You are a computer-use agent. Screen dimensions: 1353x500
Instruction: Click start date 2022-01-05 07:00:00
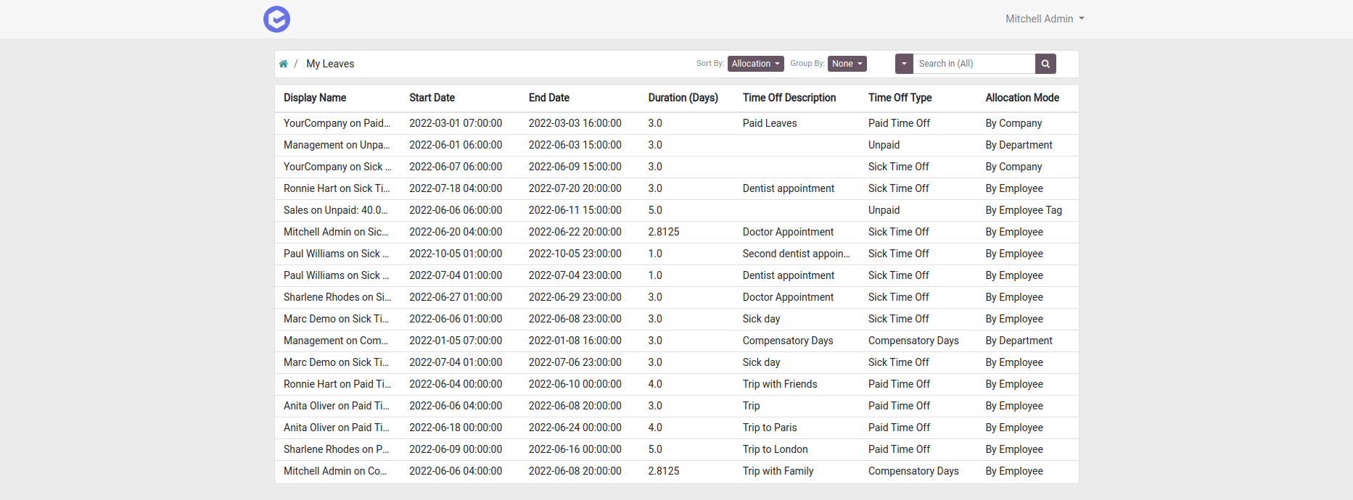coord(456,341)
